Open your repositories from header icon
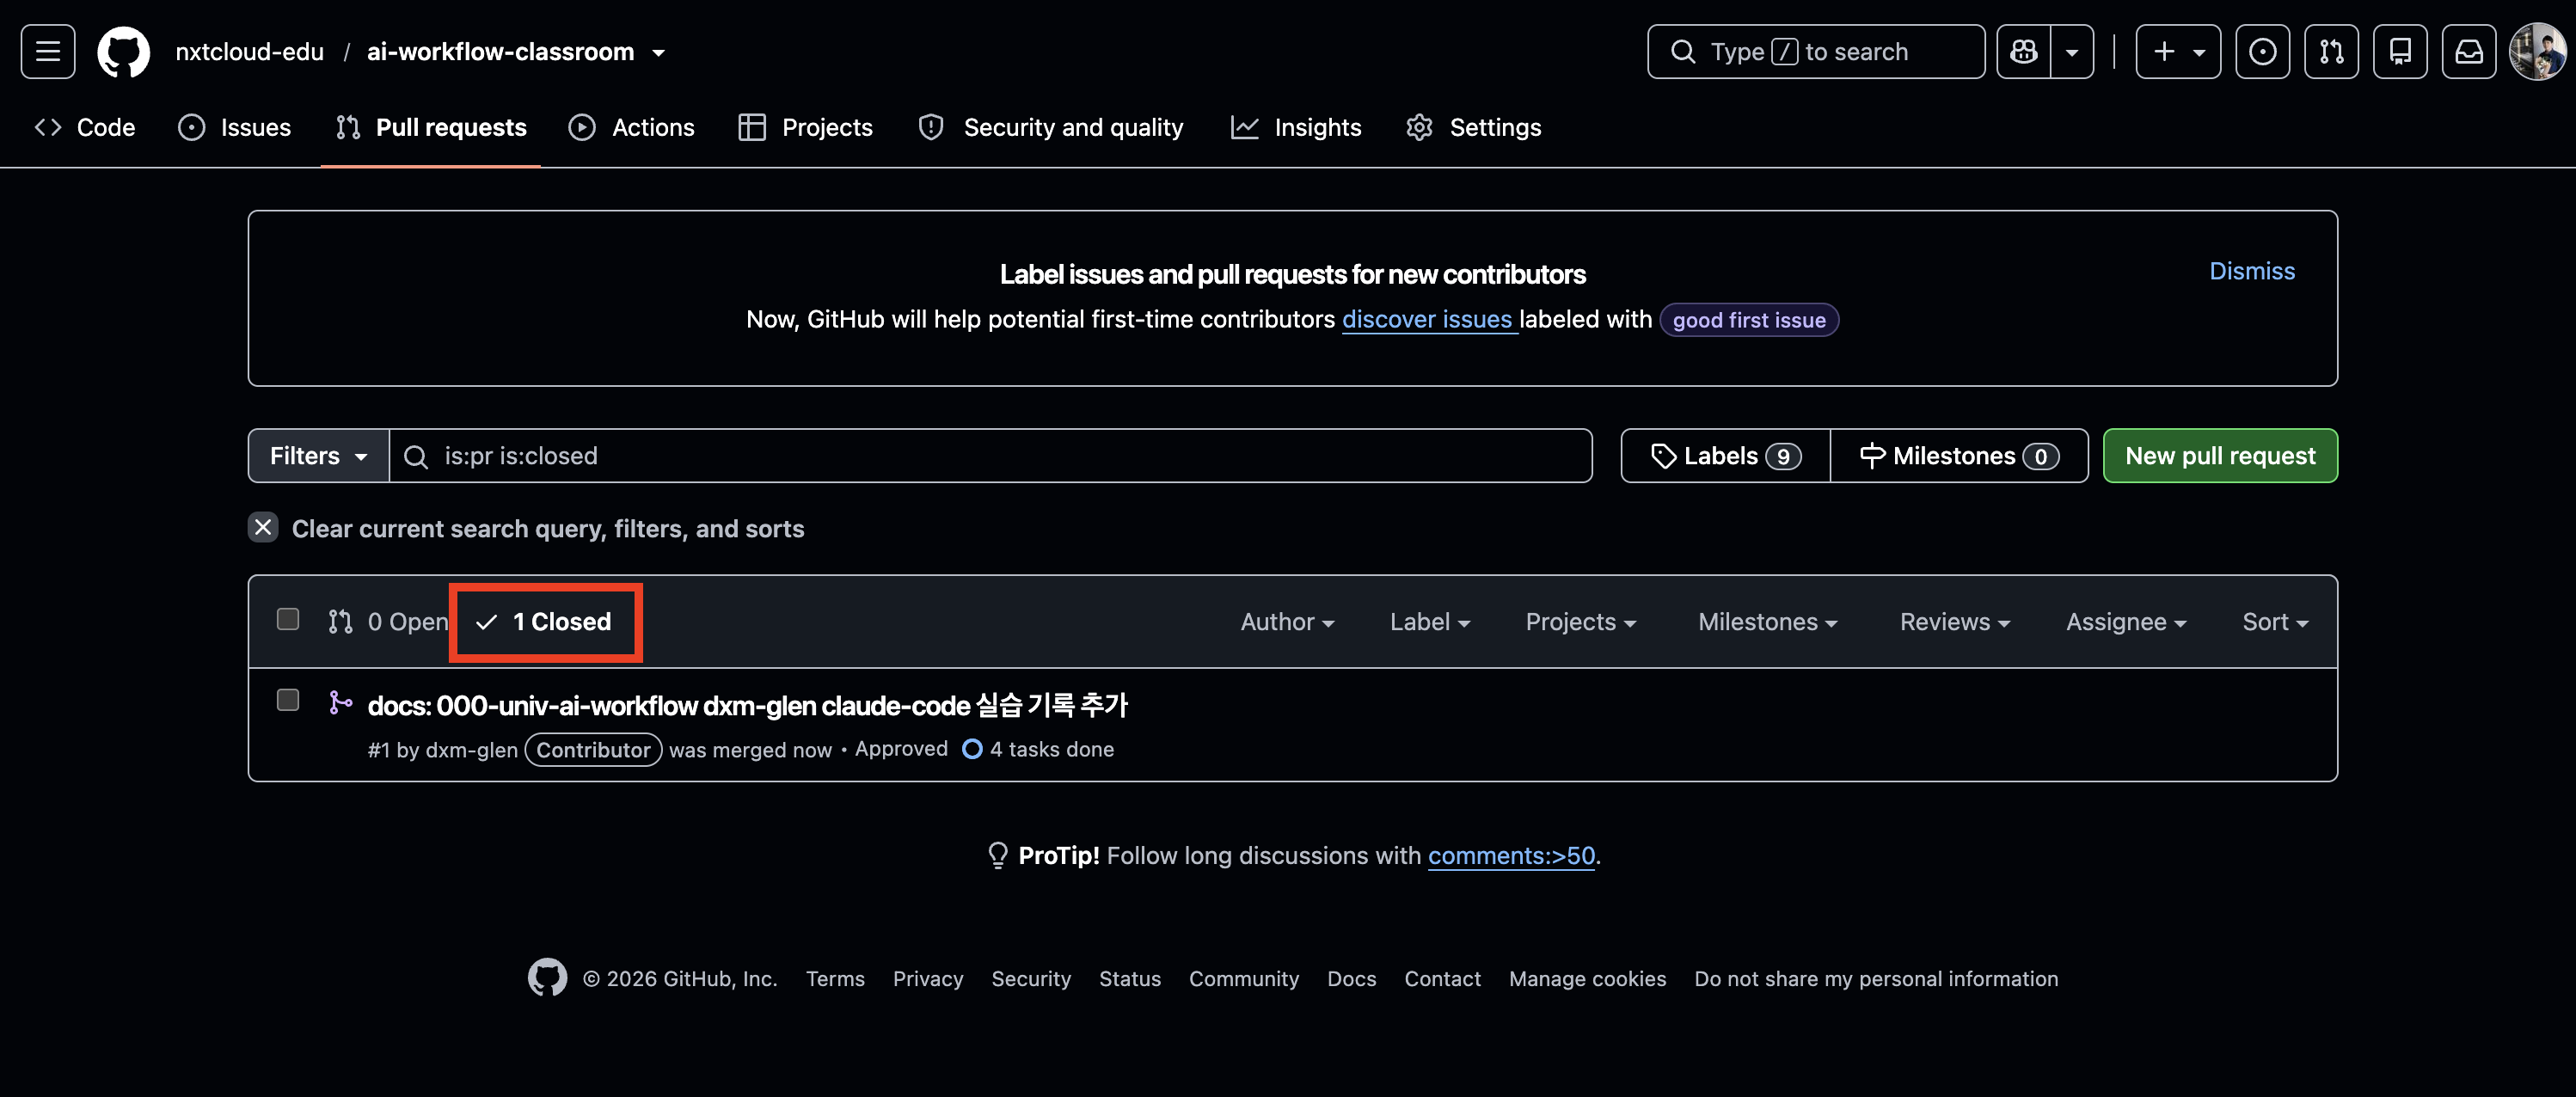This screenshot has width=2576, height=1097. (2400, 51)
